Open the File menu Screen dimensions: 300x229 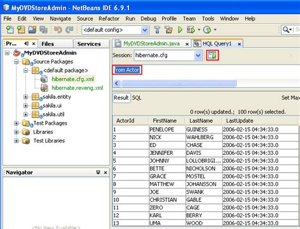point(8,18)
